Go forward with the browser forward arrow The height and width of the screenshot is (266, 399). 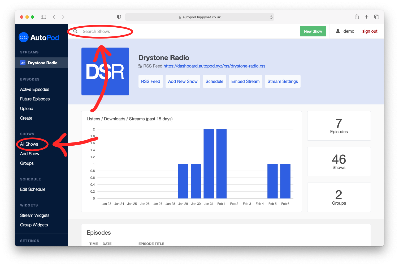point(63,17)
